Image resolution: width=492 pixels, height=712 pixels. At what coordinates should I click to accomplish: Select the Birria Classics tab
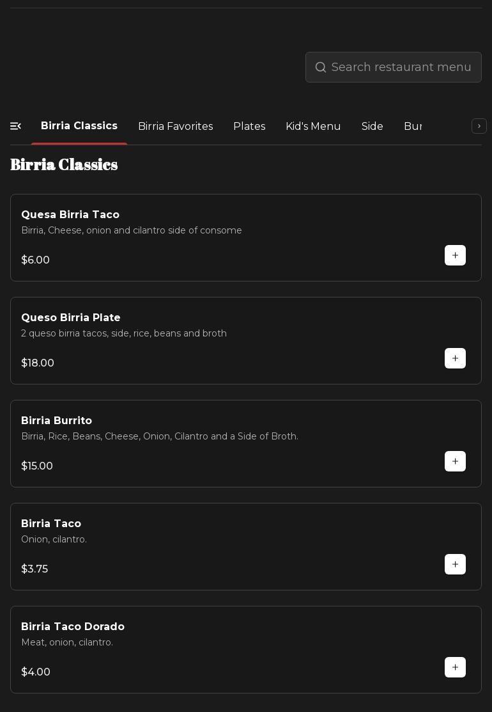point(79,126)
